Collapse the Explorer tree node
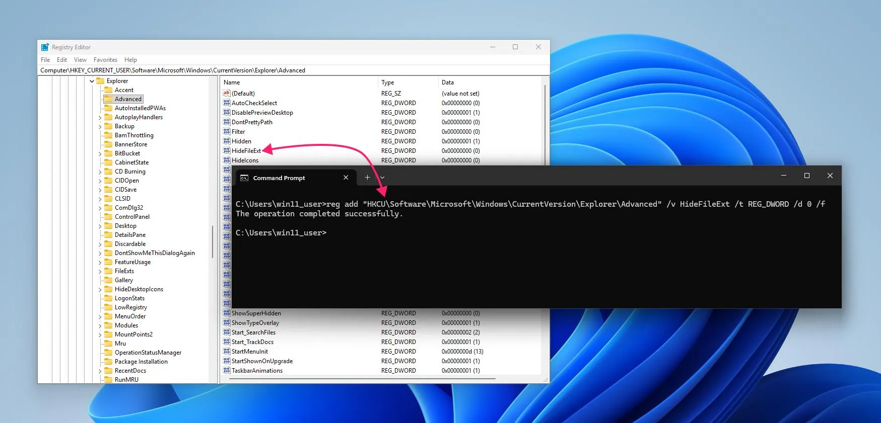The width and height of the screenshot is (881, 423). click(x=92, y=81)
